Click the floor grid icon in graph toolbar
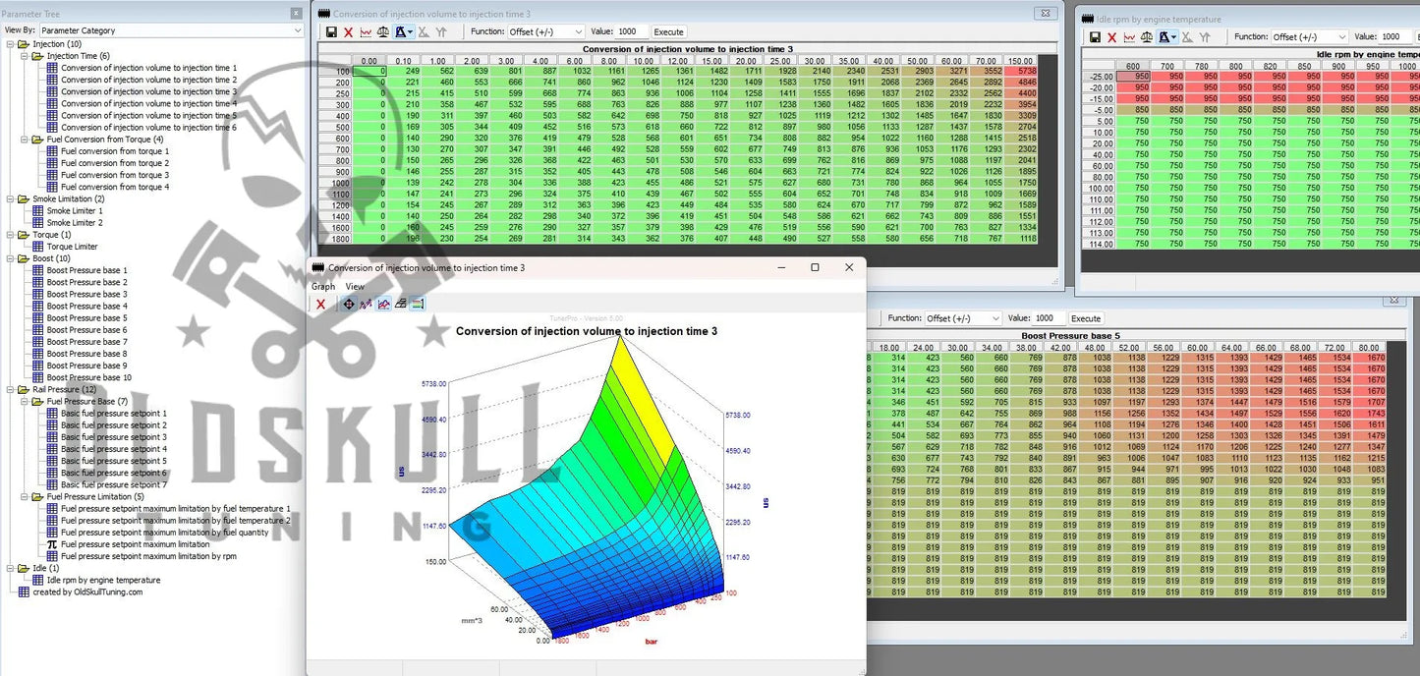The height and width of the screenshot is (676, 1420). 400,305
